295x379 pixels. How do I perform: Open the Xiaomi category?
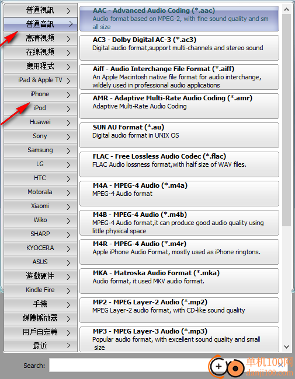pyautogui.click(x=41, y=206)
